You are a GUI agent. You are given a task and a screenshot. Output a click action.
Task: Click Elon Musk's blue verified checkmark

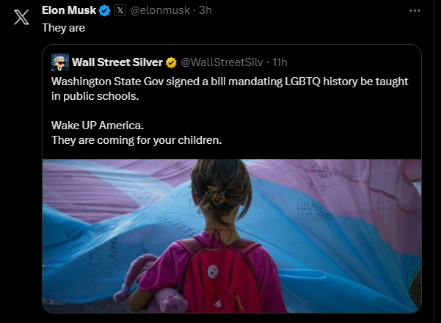105,11
